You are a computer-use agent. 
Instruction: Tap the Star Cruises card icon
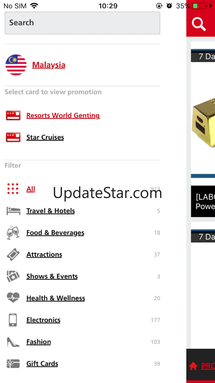(x=13, y=137)
